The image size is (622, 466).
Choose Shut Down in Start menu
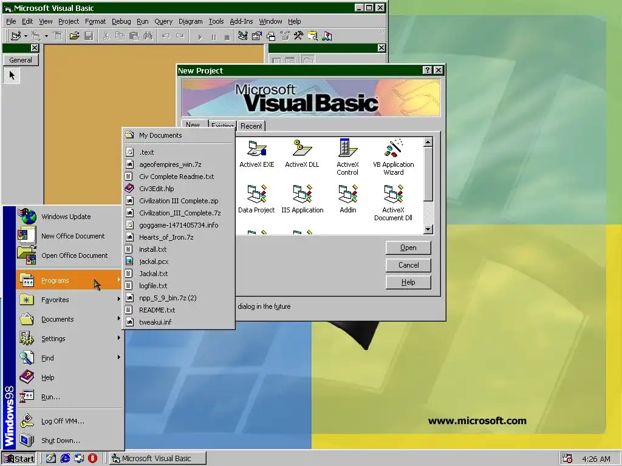click(x=69, y=441)
